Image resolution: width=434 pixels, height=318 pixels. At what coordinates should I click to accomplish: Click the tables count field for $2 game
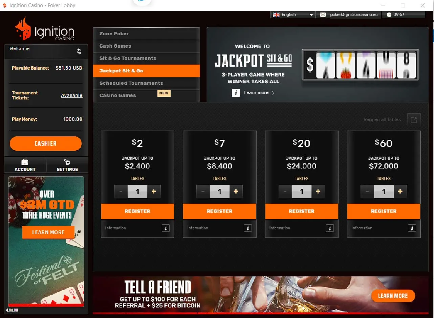(x=137, y=191)
